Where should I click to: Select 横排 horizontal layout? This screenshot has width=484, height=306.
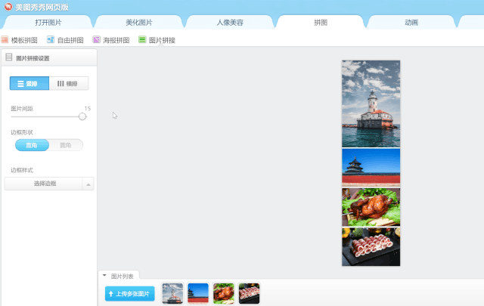tap(69, 83)
